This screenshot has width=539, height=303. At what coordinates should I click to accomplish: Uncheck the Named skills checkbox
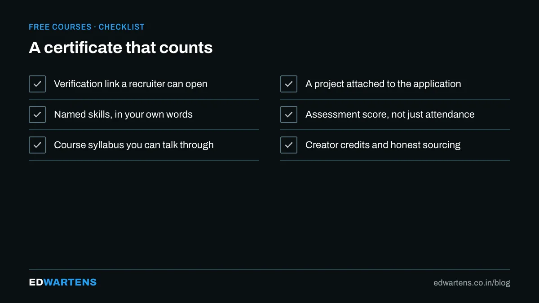[x=37, y=114]
